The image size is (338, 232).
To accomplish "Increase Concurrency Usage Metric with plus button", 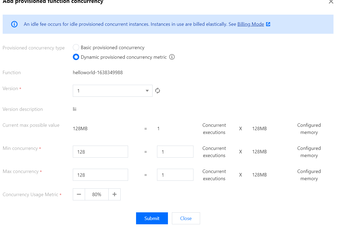I will [115, 194].
